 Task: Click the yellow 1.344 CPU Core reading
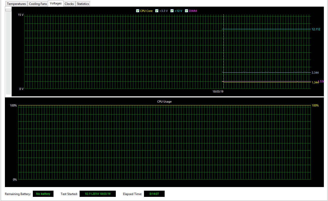click(x=315, y=82)
